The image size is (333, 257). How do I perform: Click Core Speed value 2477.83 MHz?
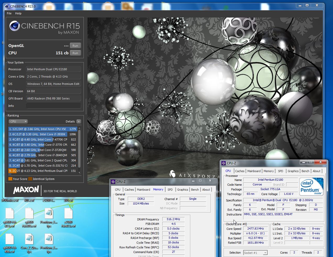256,229
